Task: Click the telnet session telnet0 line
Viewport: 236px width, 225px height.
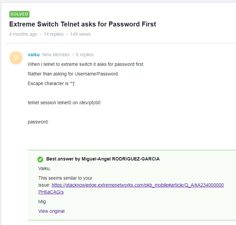Action: tap(64, 103)
